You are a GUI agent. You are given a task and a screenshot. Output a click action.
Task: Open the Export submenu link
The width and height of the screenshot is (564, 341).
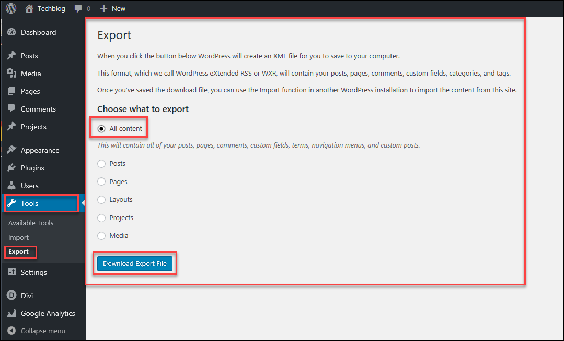click(x=18, y=252)
